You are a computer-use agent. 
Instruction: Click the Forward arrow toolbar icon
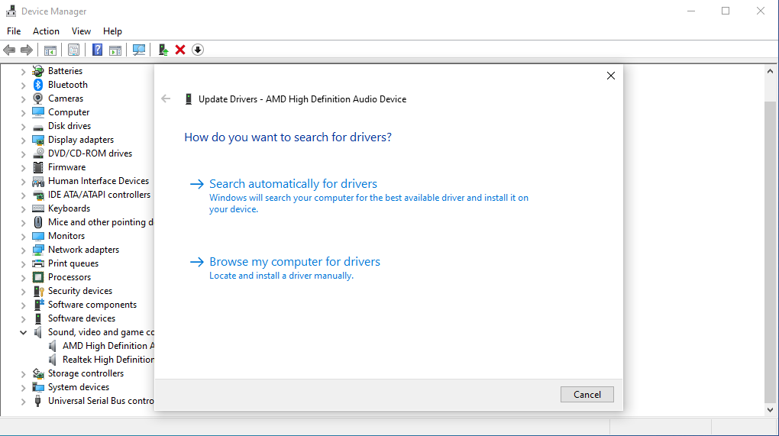pyautogui.click(x=27, y=50)
